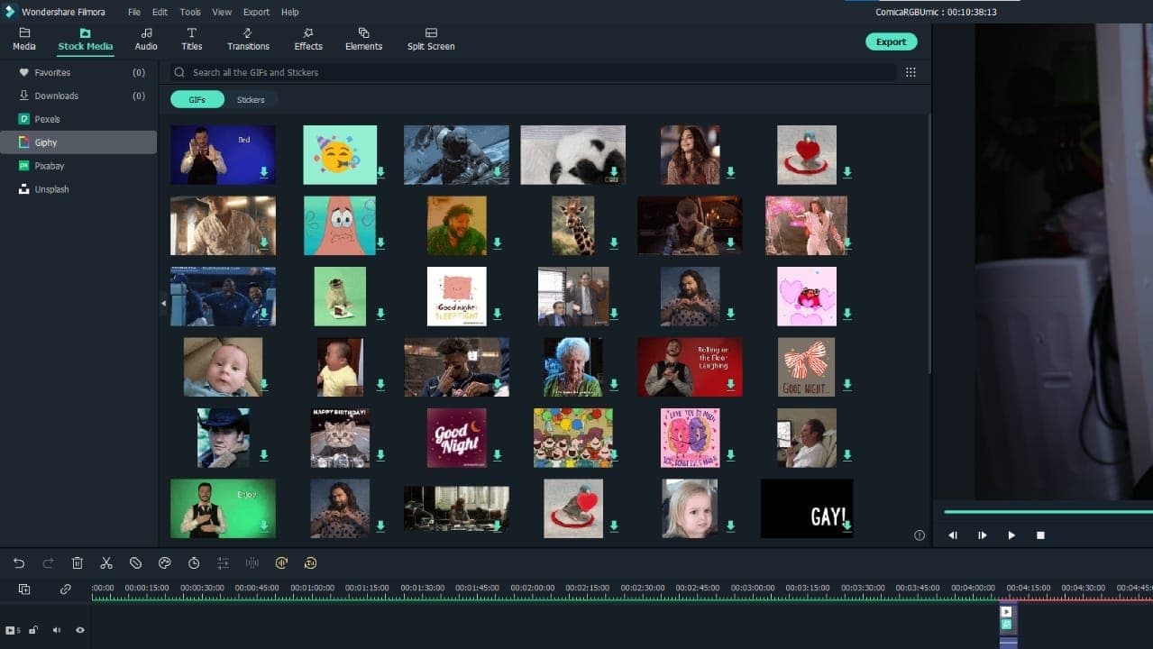Switch to the Elements tab
1153x649 pixels.
click(363, 40)
